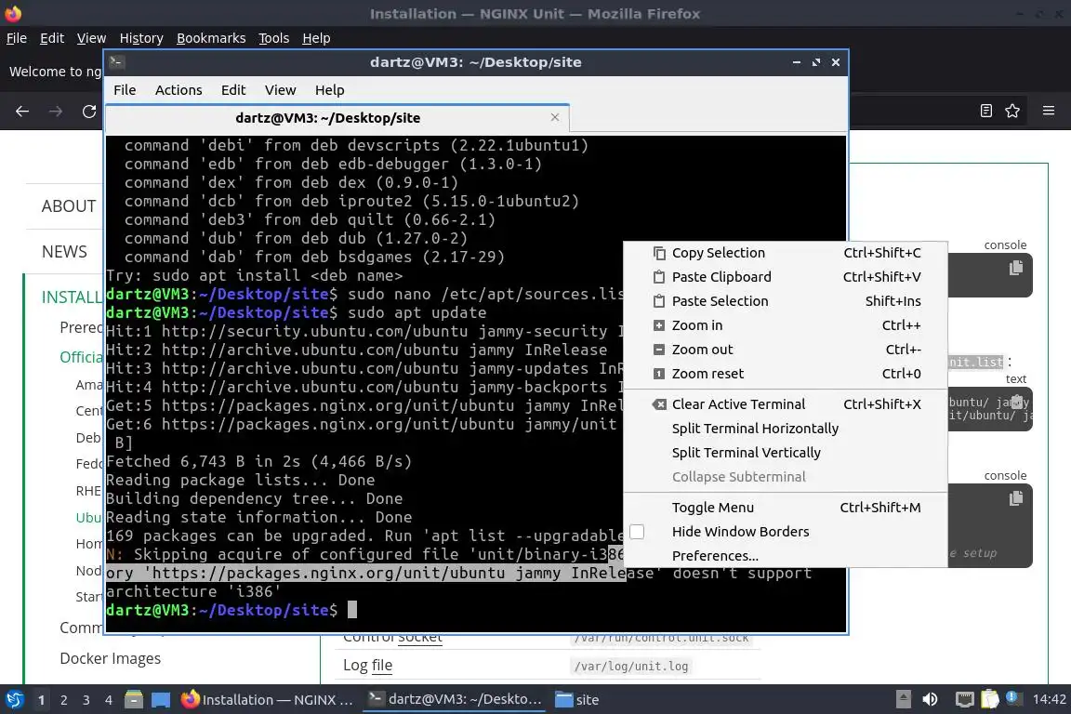Open Firefox Edit menu
This screenshot has height=714, width=1071.
tap(52, 38)
